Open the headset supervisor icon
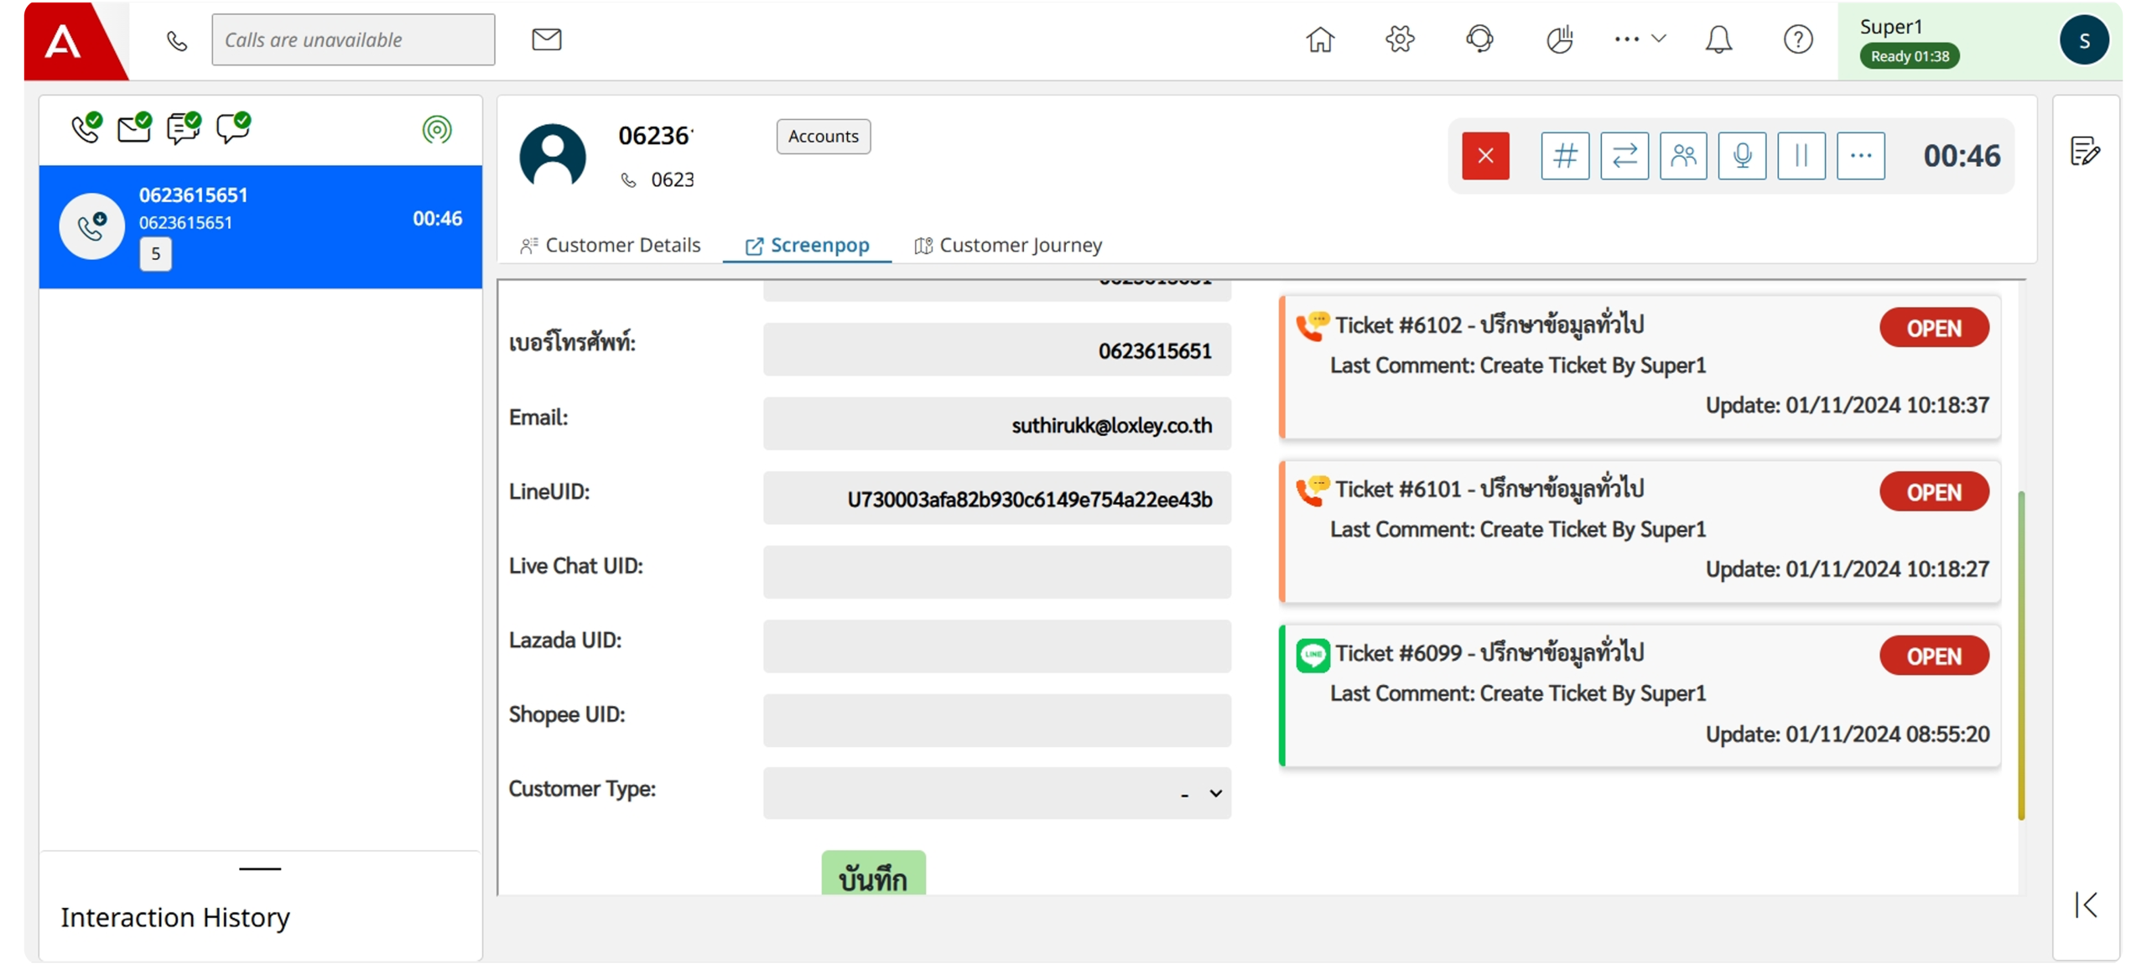Viewport: 2147px width, 965px height. [x=1479, y=39]
